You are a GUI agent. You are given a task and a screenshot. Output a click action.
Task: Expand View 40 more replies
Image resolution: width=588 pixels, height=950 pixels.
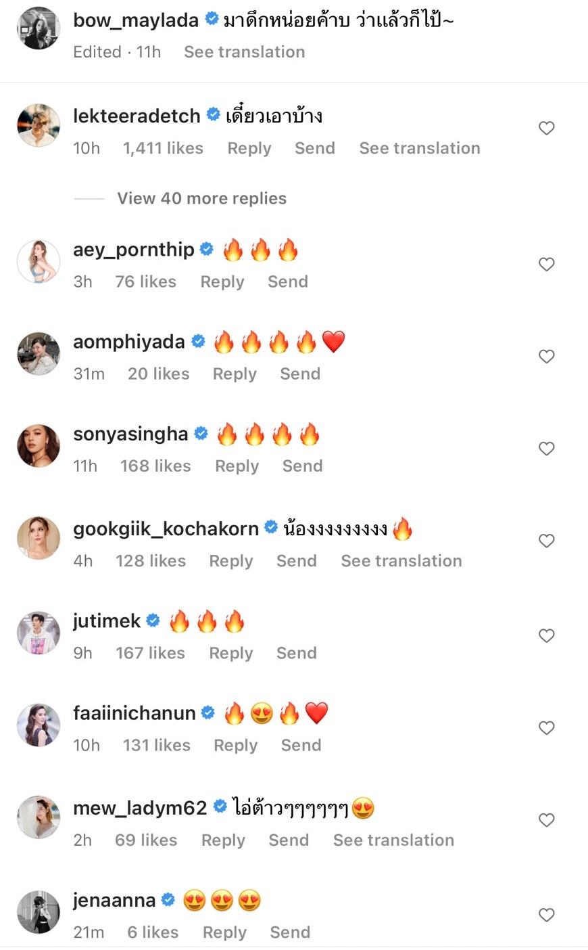201,198
